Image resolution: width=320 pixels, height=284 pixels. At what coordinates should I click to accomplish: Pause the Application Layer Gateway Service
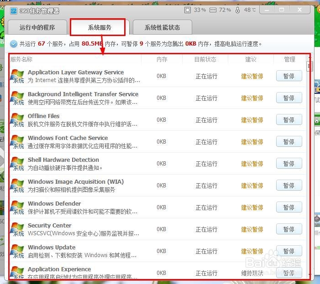[289, 76]
